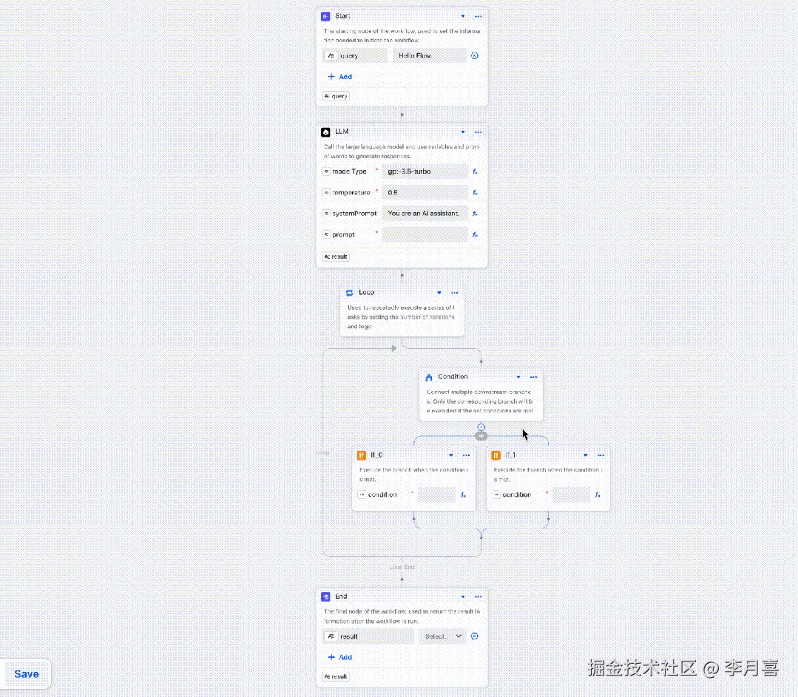Viewport: 798px width, 697px height.
Task: Click the plus icon below the Condition node
Action: pos(481,435)
